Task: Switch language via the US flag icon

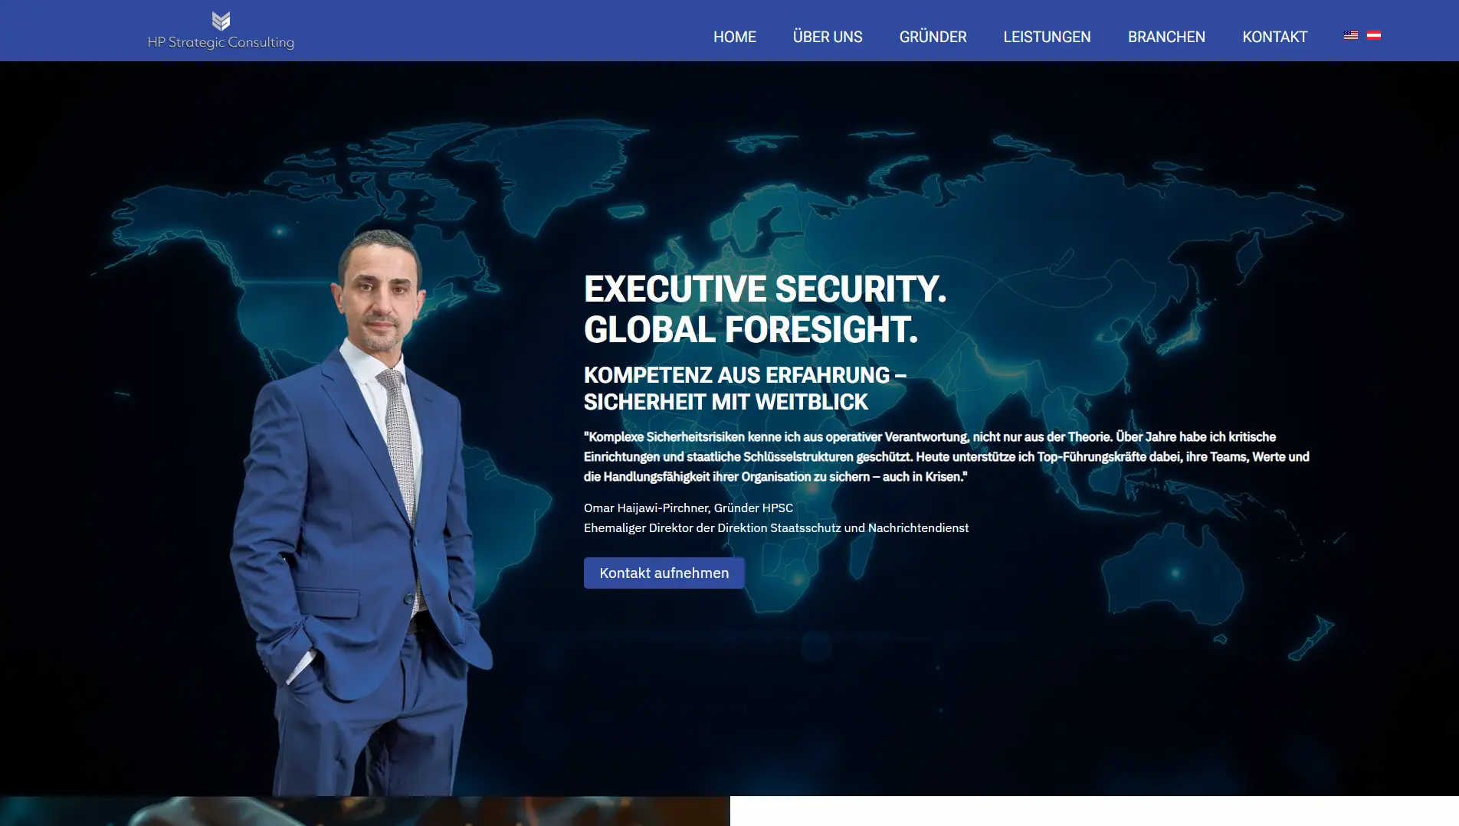Action: pyautogui.click(x=1351, y=35)
